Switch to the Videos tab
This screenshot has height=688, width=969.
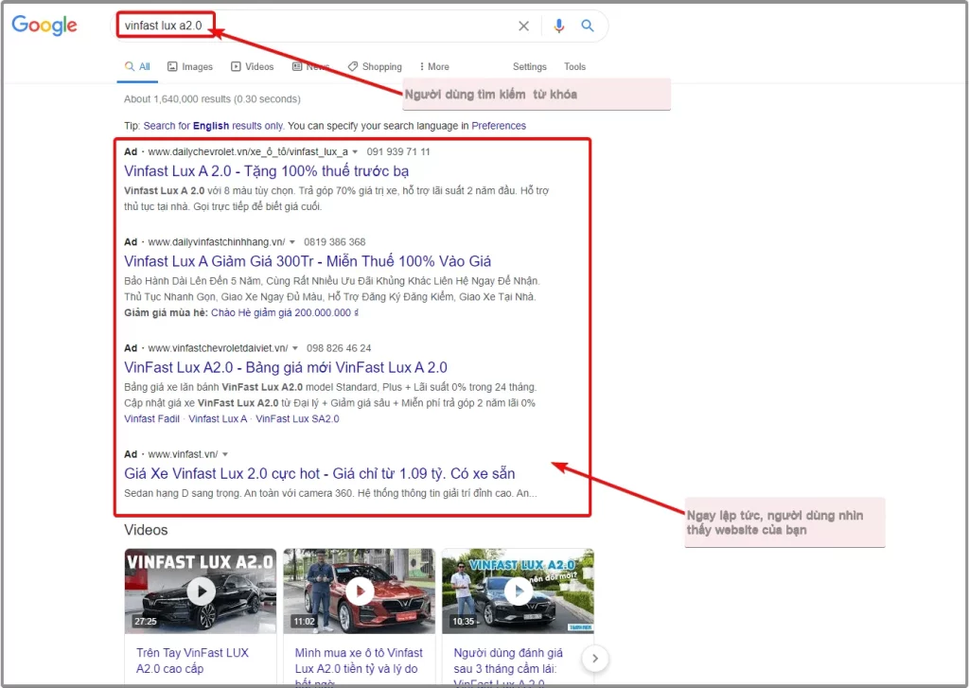coord(252,67)
